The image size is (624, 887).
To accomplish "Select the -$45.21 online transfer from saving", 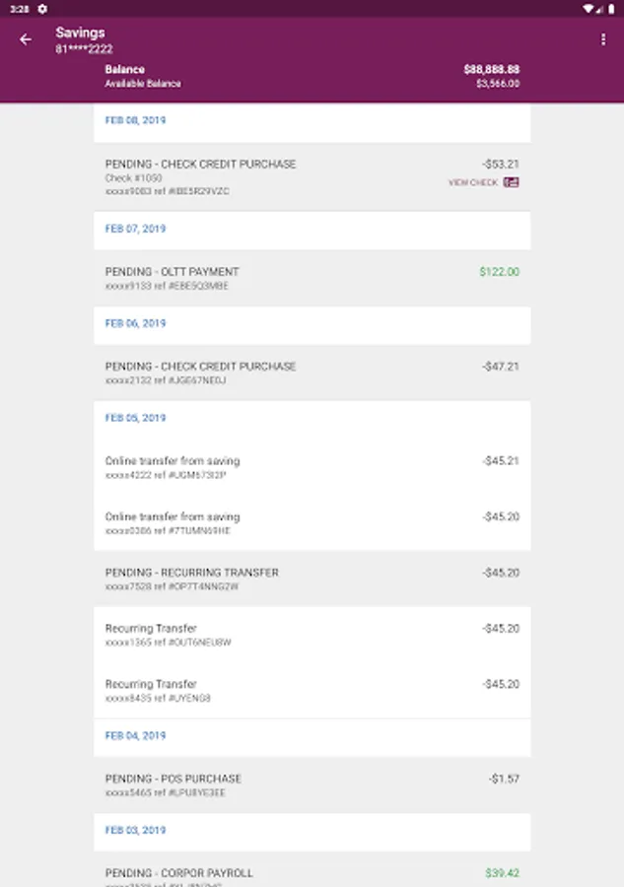I will (312, 467).
